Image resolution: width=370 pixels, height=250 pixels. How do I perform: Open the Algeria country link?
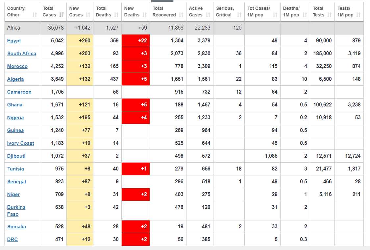pyautogui.click(x=15, y=79)
